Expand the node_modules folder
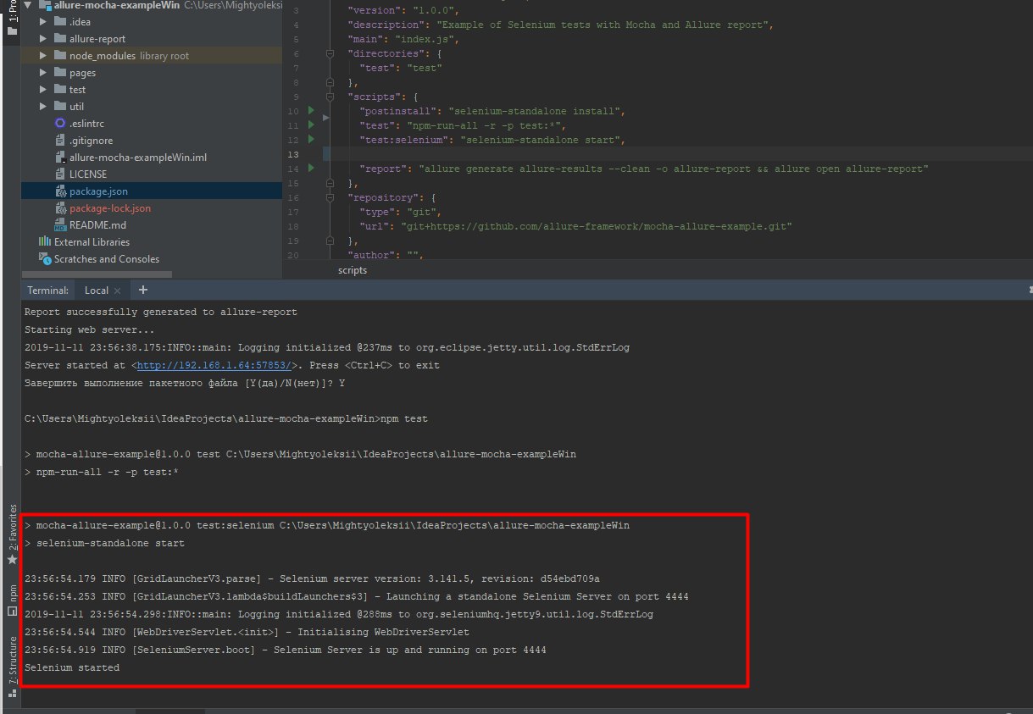 tap(43, 56)
